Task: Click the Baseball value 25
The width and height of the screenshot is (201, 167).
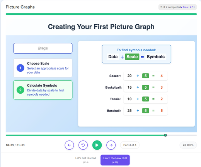Action: 129,111
